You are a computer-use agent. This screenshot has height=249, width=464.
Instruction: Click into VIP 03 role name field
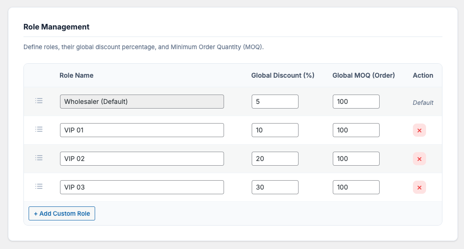coord(142,187)
